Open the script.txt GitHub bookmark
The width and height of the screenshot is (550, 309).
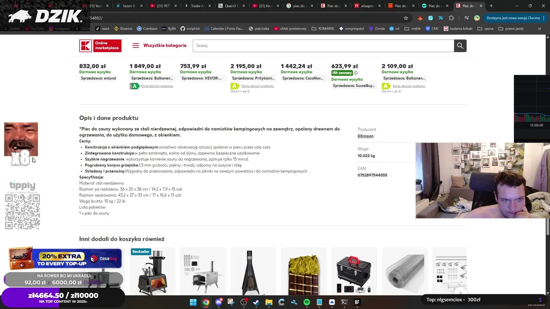click(x=190, y=29)
